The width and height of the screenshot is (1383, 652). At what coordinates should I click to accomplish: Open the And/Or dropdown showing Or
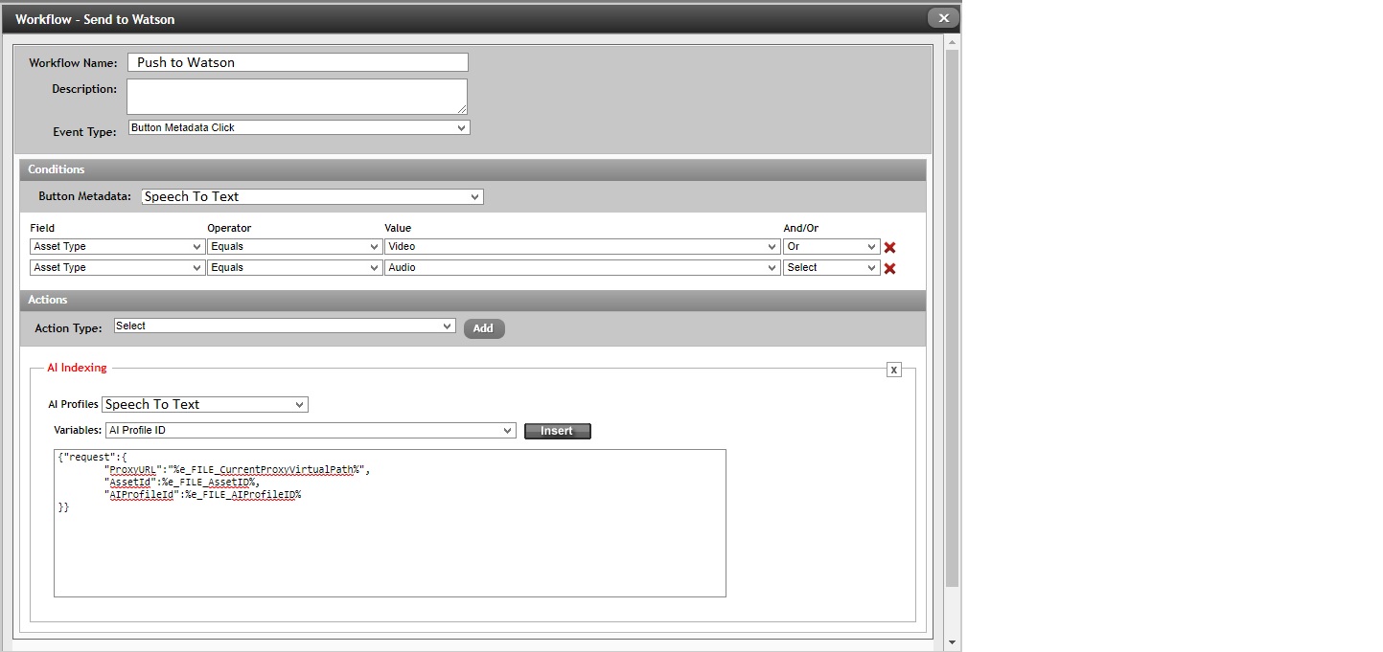831,246
